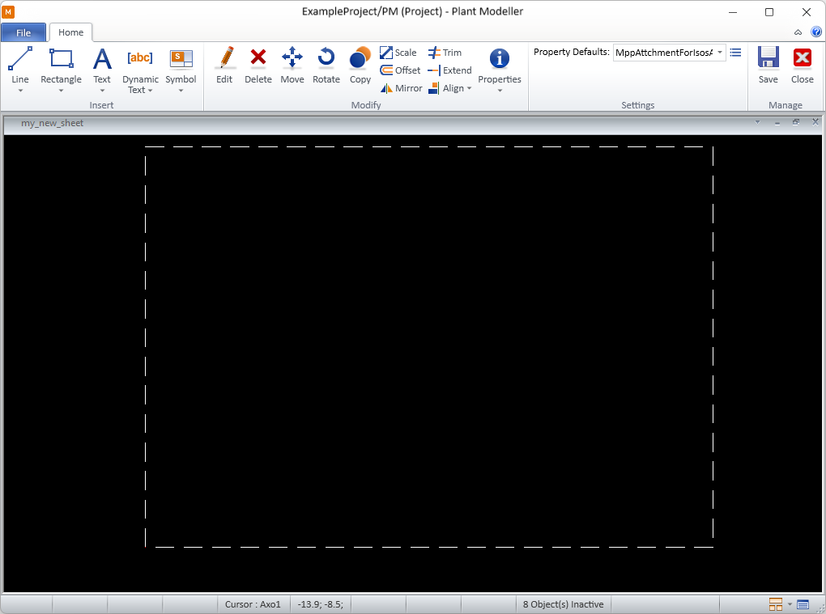Image resolution: width=826 pixels, height=614 pixels.
Task: Open the Dynamic Text dropdown menu
Action: 140,85
